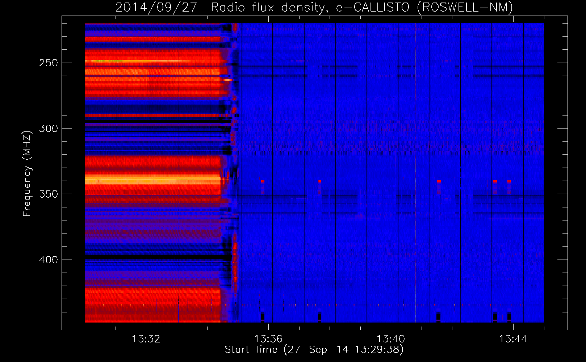The height and width of the screenshot is (362, 586).
Task: Click the bright yellow vertical spike near 13:40
Action: pyautogui.click(x=415, y=173)
